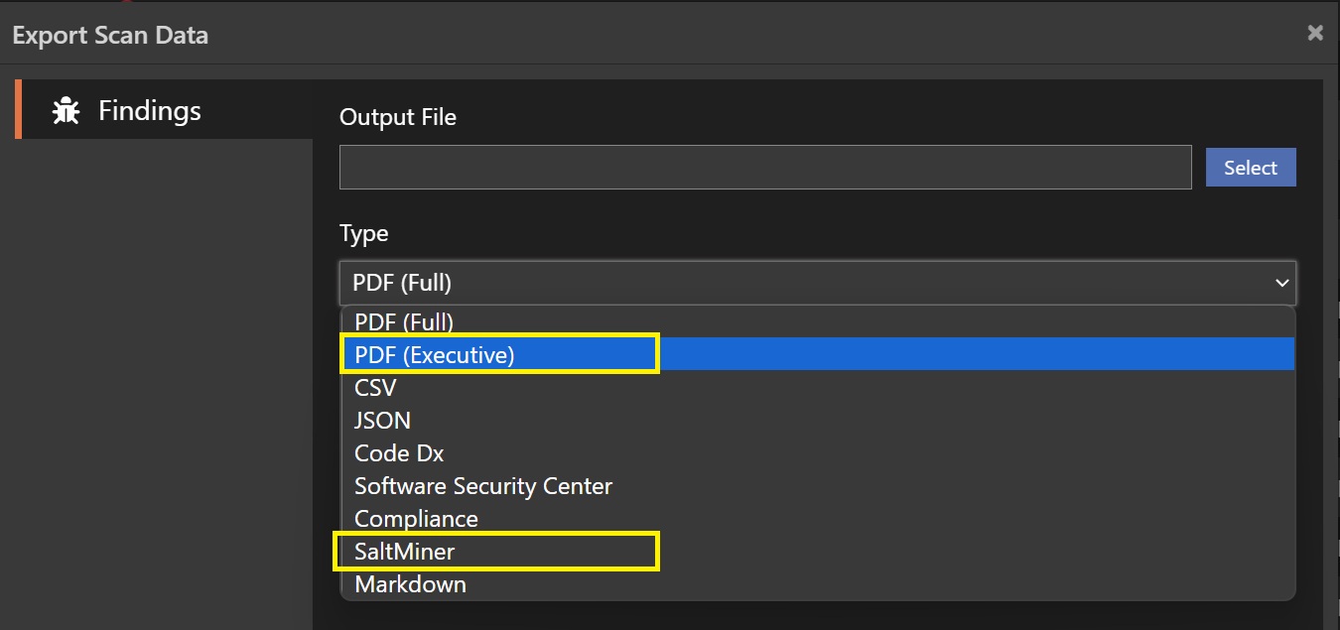Click the Output File label
The width and height of the screenshot is (1340, 630).
point(398,117)
